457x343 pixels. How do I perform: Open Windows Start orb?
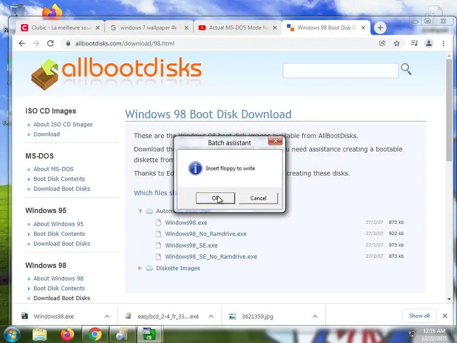click(x=12, y=334)
